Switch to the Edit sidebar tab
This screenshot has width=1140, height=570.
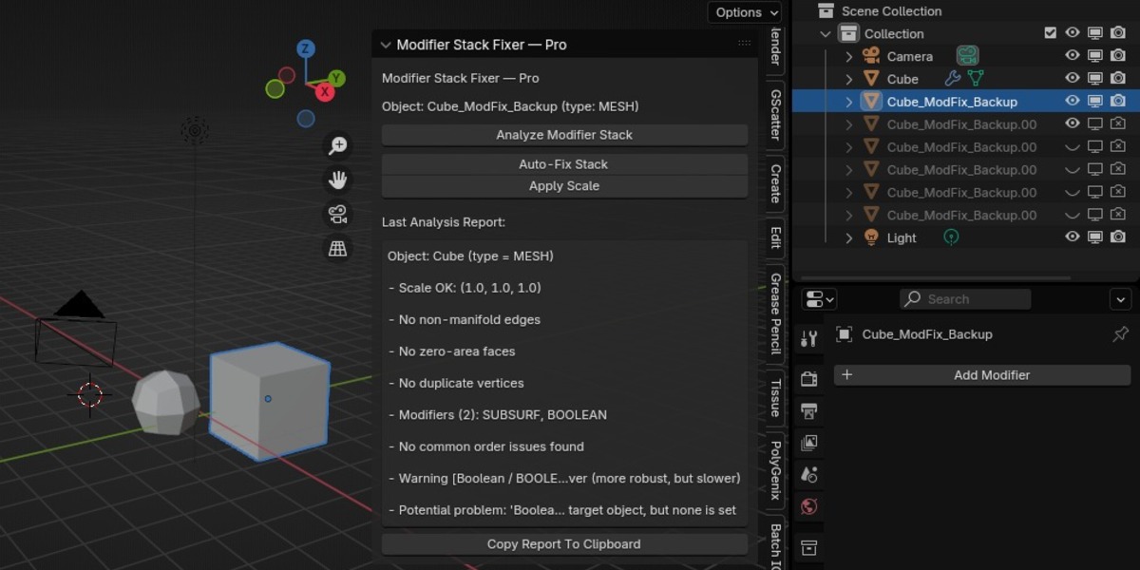(x=775, y=237)
